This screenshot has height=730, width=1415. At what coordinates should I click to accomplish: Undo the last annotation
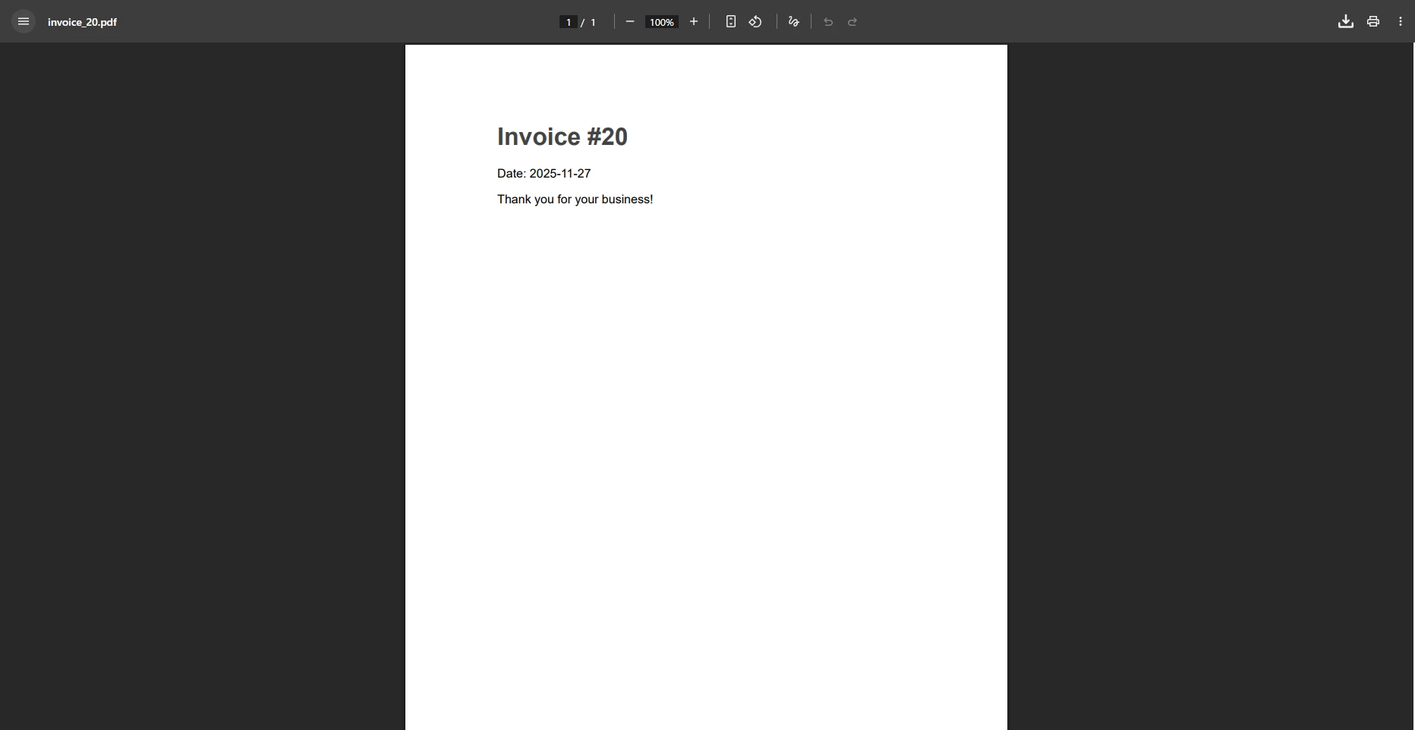coord(827,22)
